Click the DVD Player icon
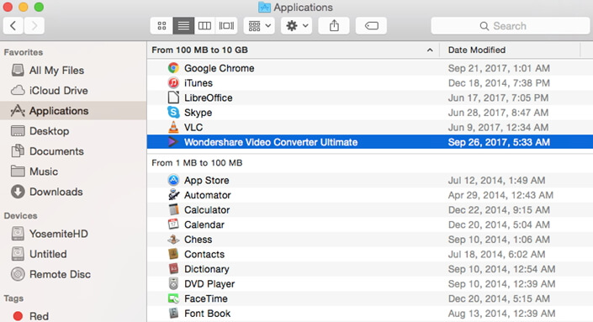The image size is (593, 322). (173, 283)
